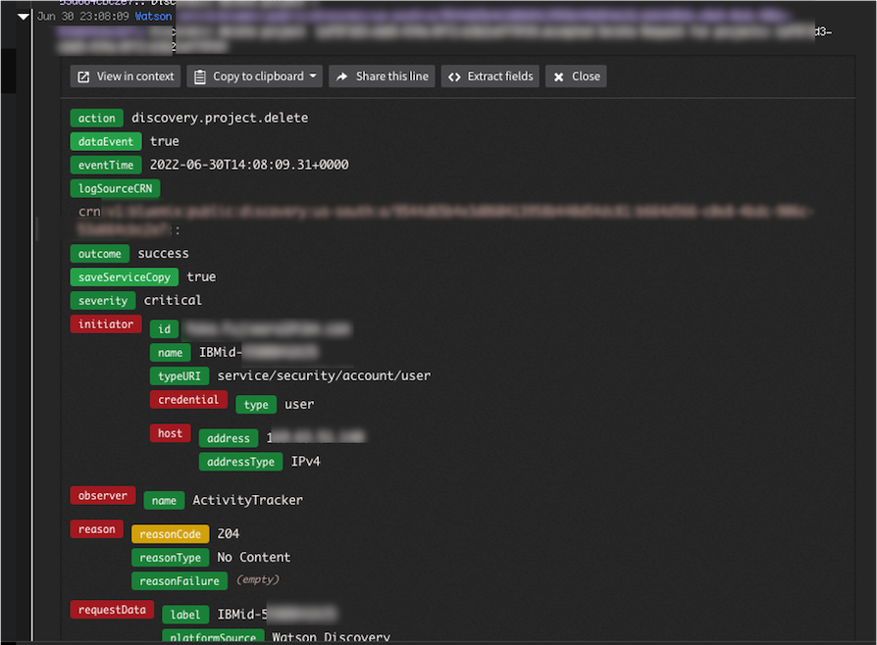Click the arrow icon on Share this line
877x645 pixels.
point(341,75)
